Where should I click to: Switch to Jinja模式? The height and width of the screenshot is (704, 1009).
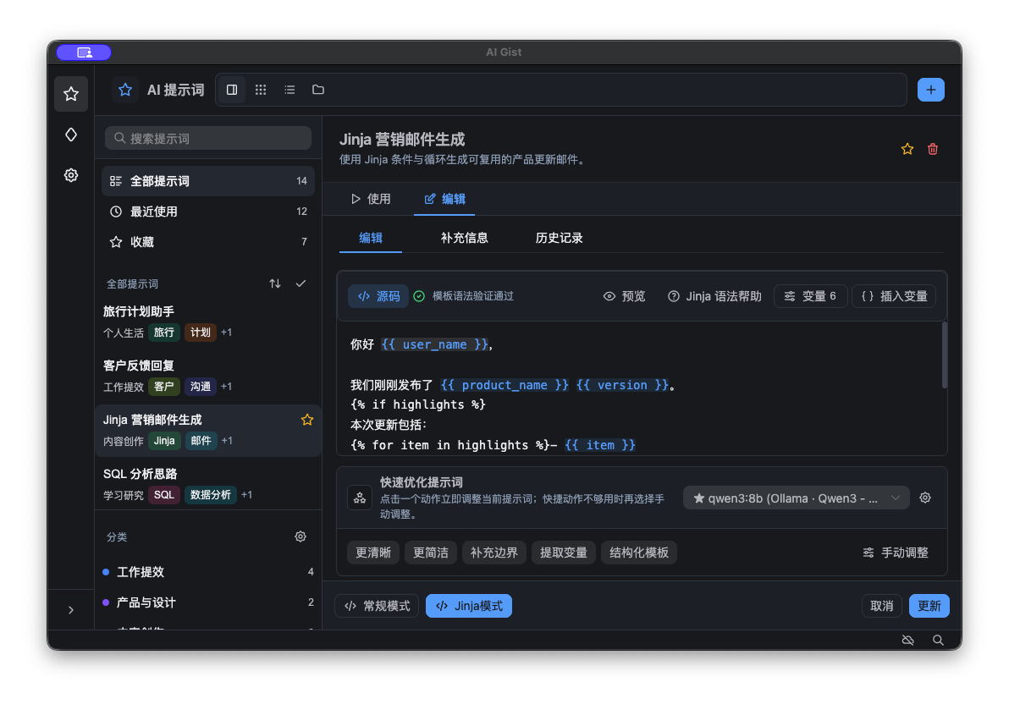click(x=468, y=606)
